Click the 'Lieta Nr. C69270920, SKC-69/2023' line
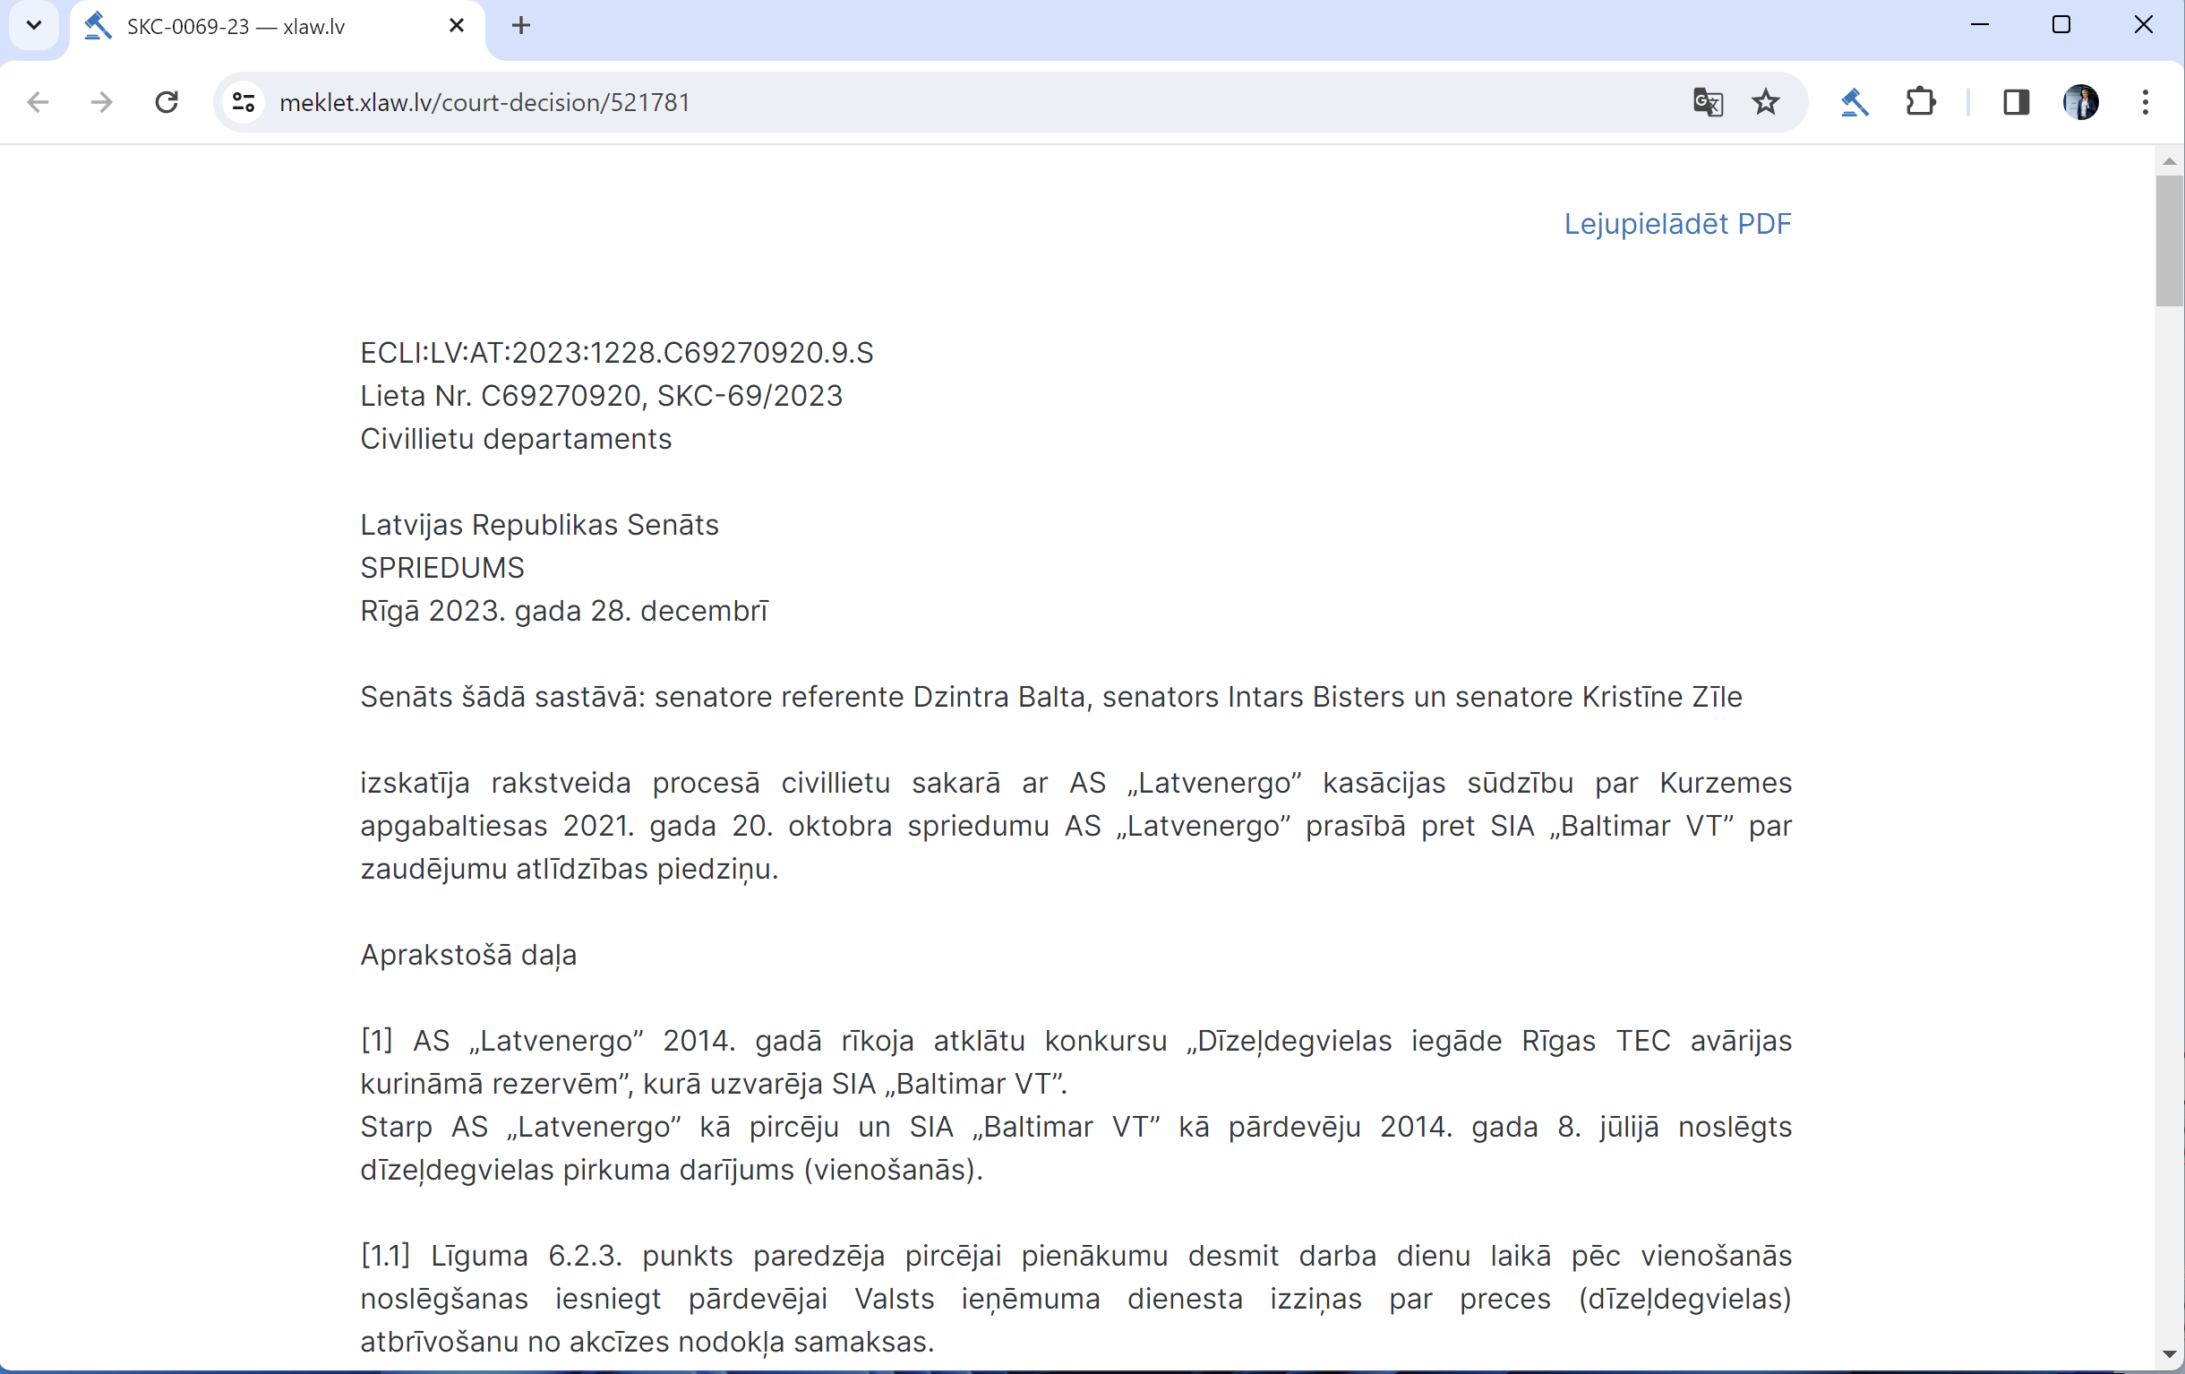The image size is (2185, 1374). click(601, 396)
